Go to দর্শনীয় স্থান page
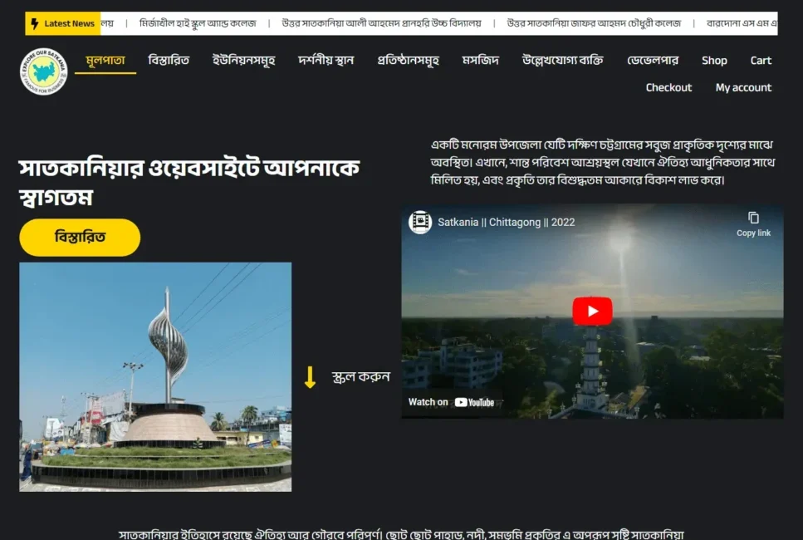 pyautogui.click(x=326, y=60)
